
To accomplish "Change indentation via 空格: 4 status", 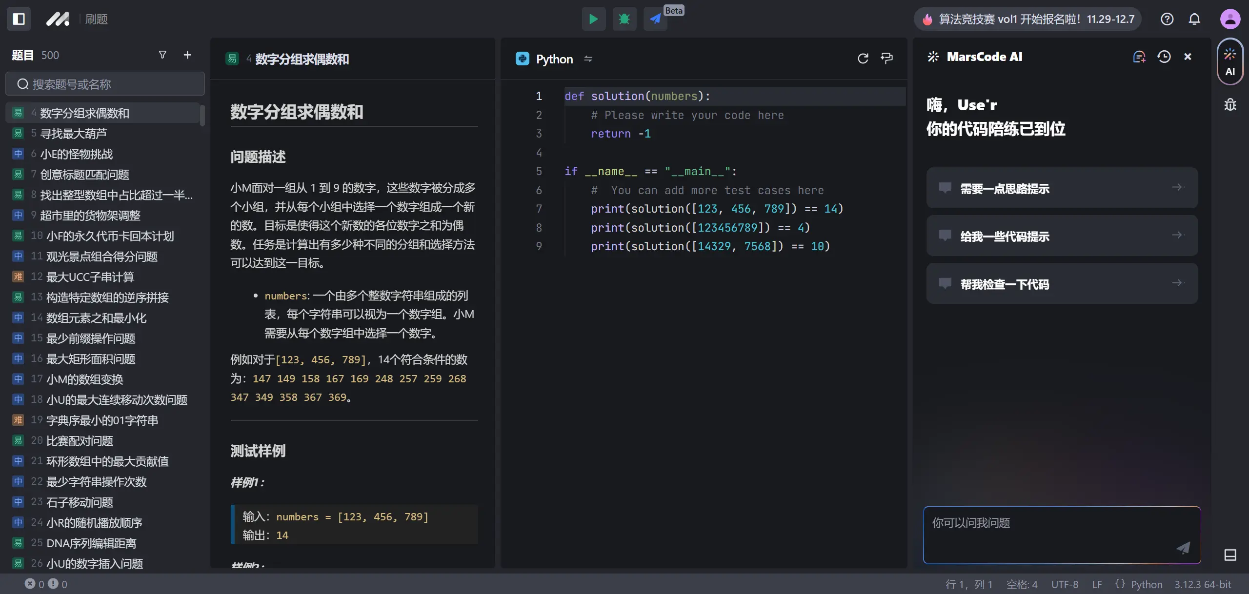I will [1022, 584].
